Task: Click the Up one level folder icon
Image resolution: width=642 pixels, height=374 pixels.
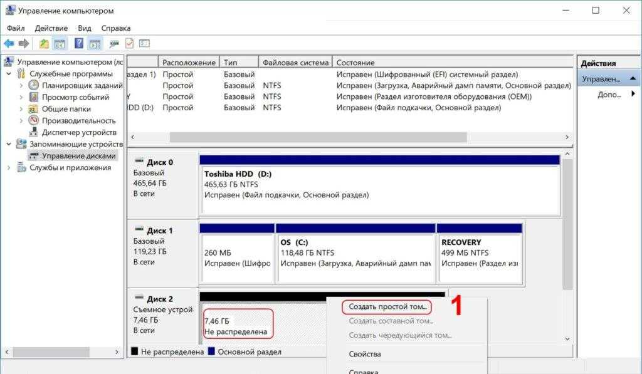Action: pyautogui.click(x=44, y=44)
